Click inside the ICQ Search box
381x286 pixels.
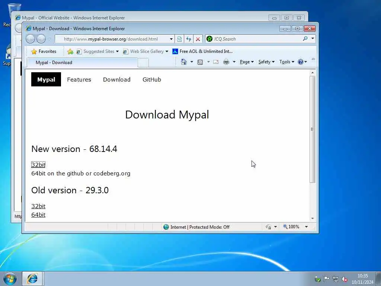(257, 39)
